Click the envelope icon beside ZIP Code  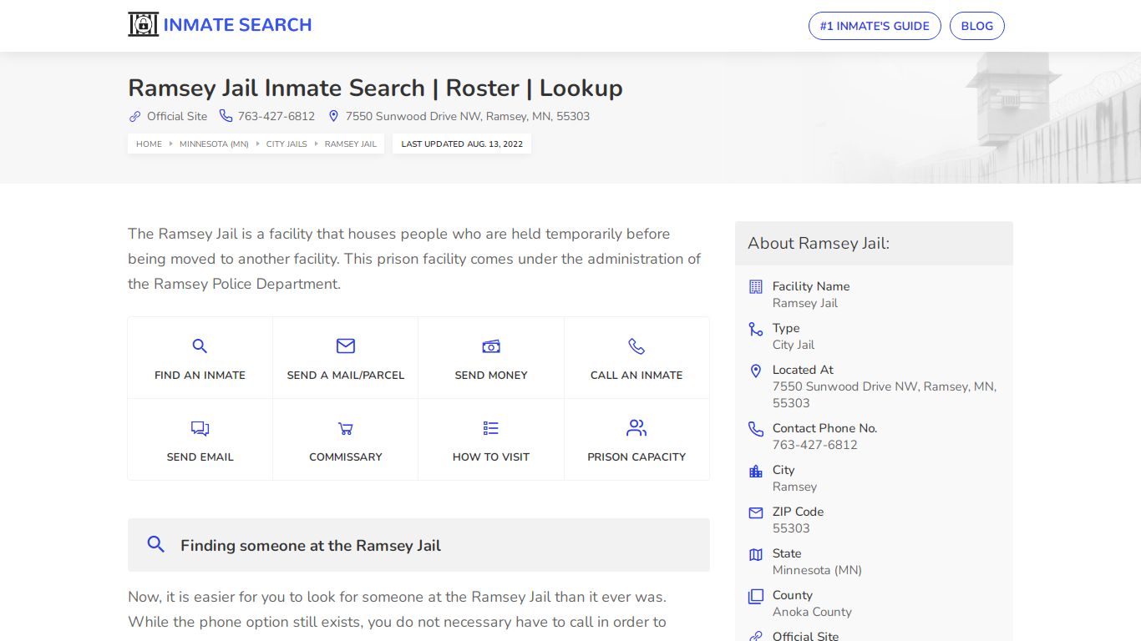click(x=756, y=512)
